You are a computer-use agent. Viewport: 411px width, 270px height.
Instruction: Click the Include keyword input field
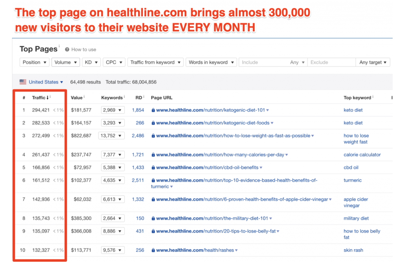263,62
